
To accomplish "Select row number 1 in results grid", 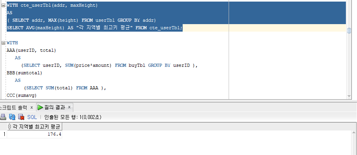I will tap(4, 134).
